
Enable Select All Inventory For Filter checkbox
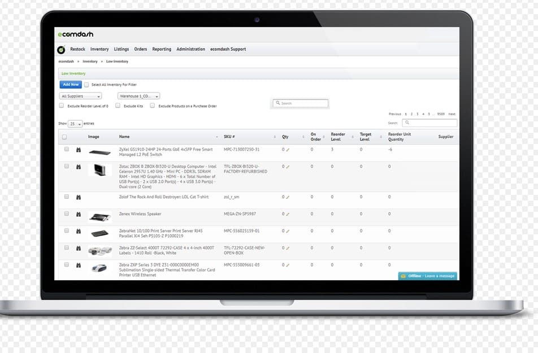coord(86,85)
